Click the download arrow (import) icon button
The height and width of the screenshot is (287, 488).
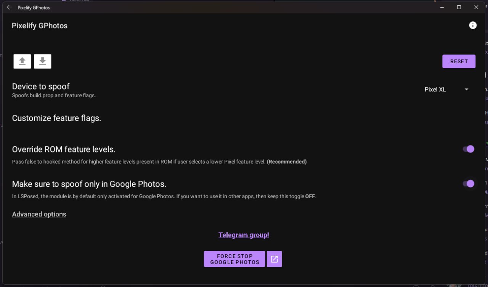[43, 61]
